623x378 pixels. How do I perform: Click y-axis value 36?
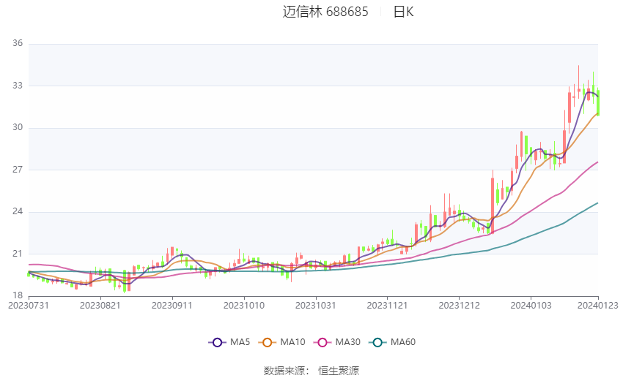click(x=18, y=43)
